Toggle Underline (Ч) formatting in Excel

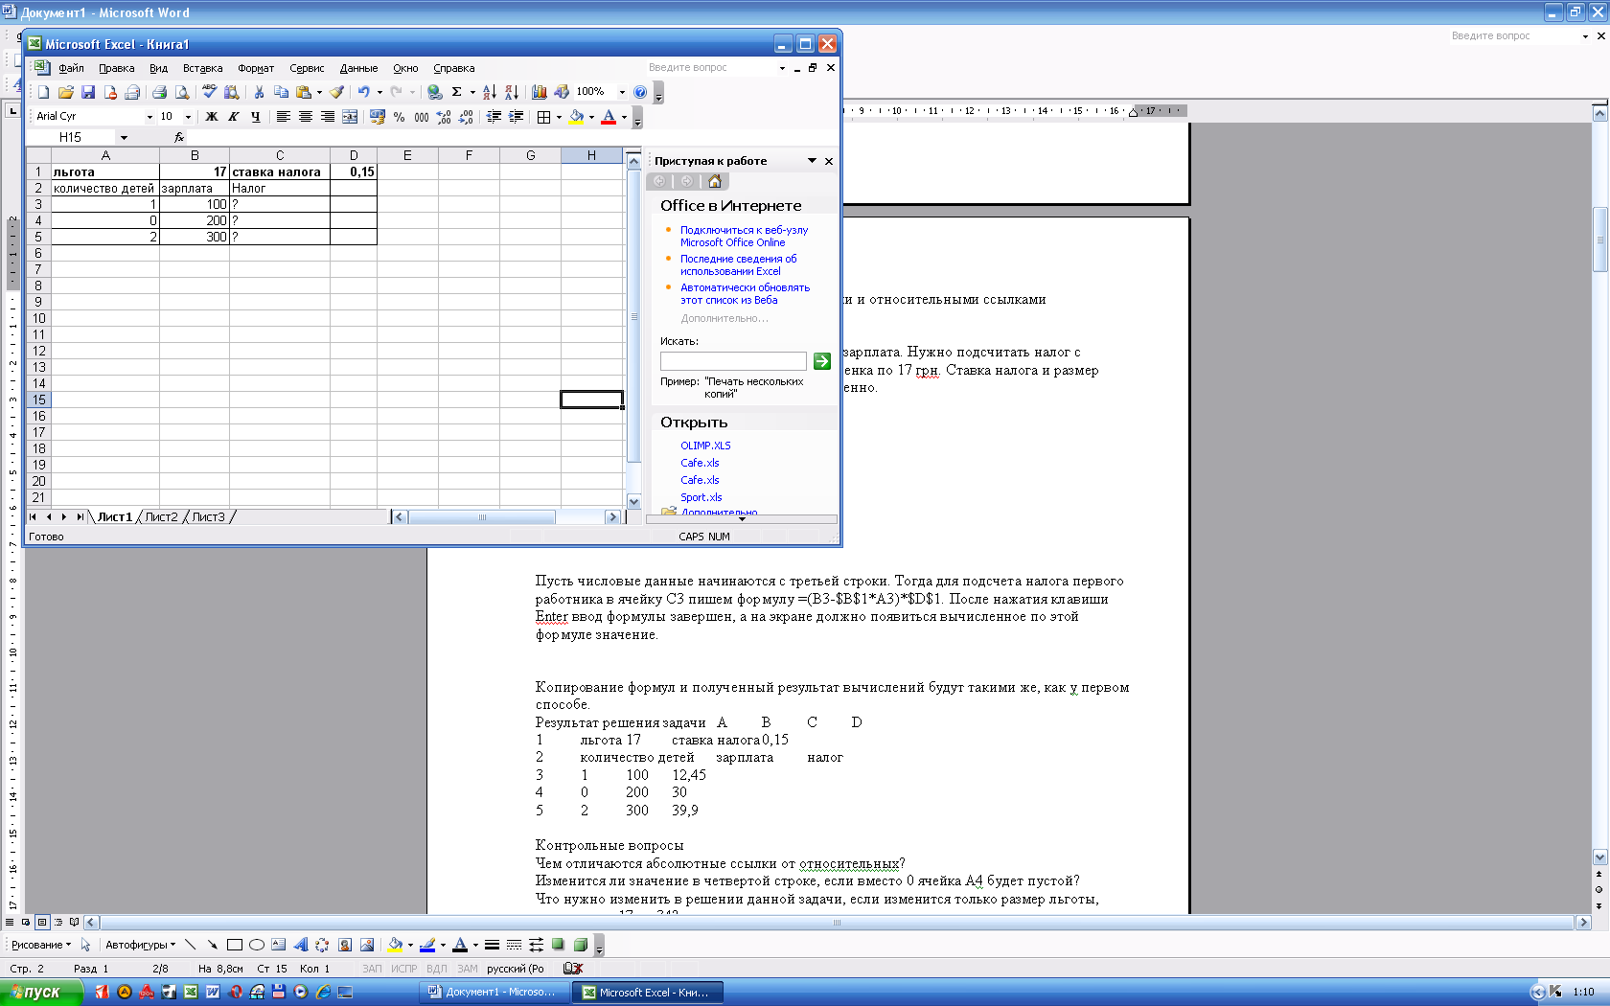255,117
